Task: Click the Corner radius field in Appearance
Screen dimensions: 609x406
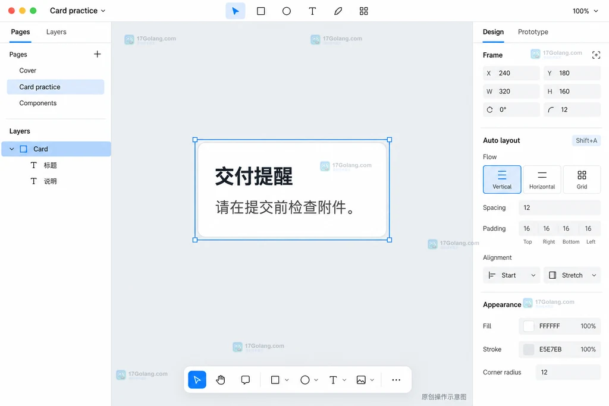Action: pyautogui.click(x=568, y=372)
